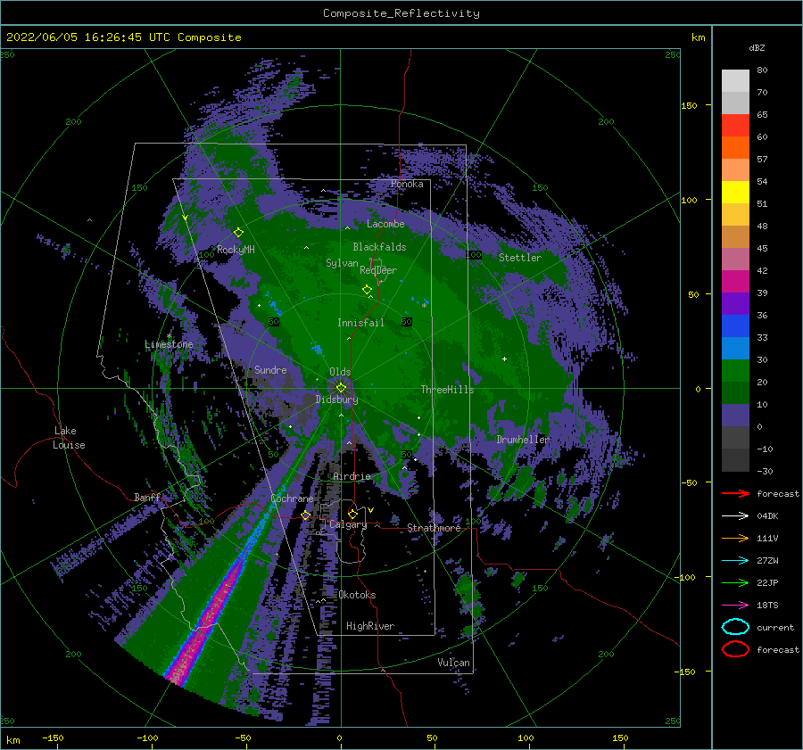Select the magenta 18TS arrow symbol

(735, 605)
